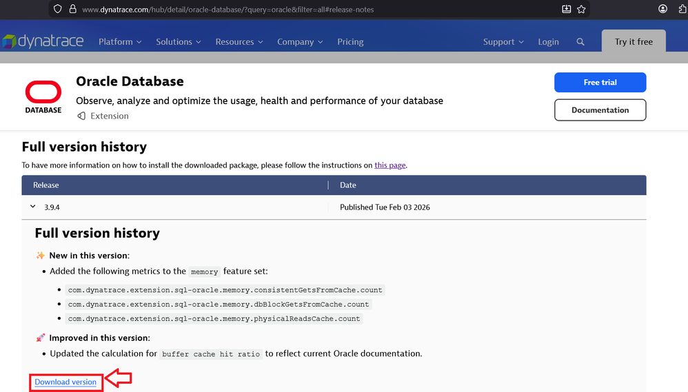This screenshot has width=688, height=392.
Task: Open site search magnifier icon
Action: pyautogui.click(x=580, y=41)
